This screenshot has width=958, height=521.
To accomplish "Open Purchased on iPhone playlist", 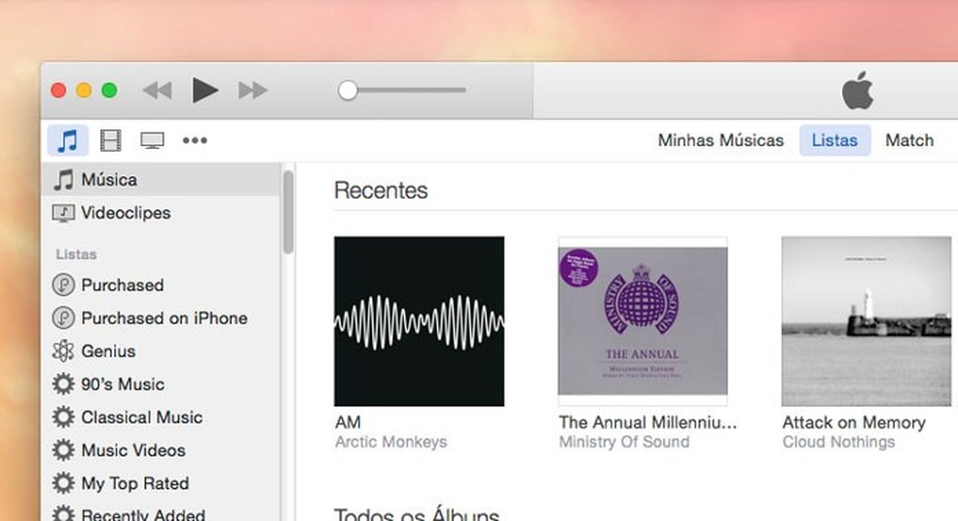I will click(x=162, y=317).
